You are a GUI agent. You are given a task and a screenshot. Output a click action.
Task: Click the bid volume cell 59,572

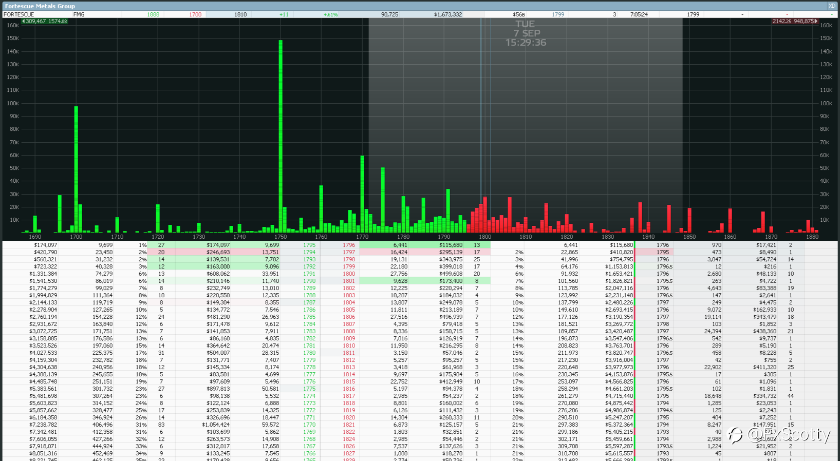point(270,425)
